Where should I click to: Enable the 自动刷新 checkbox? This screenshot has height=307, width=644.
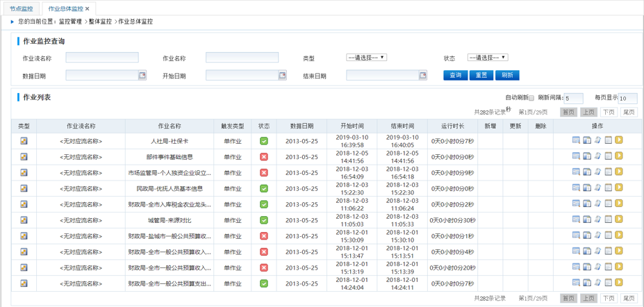click(531, 99)
